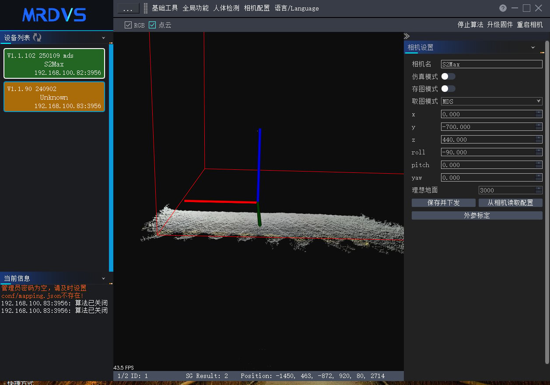Click the ellipsis button in the title bar
Screen dimensions: 550x385
pos(128,8)
